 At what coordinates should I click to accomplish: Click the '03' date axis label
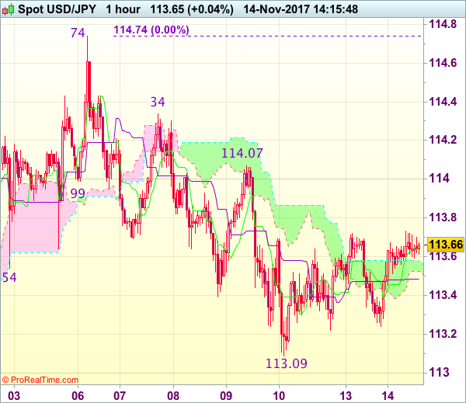(14, 396)
